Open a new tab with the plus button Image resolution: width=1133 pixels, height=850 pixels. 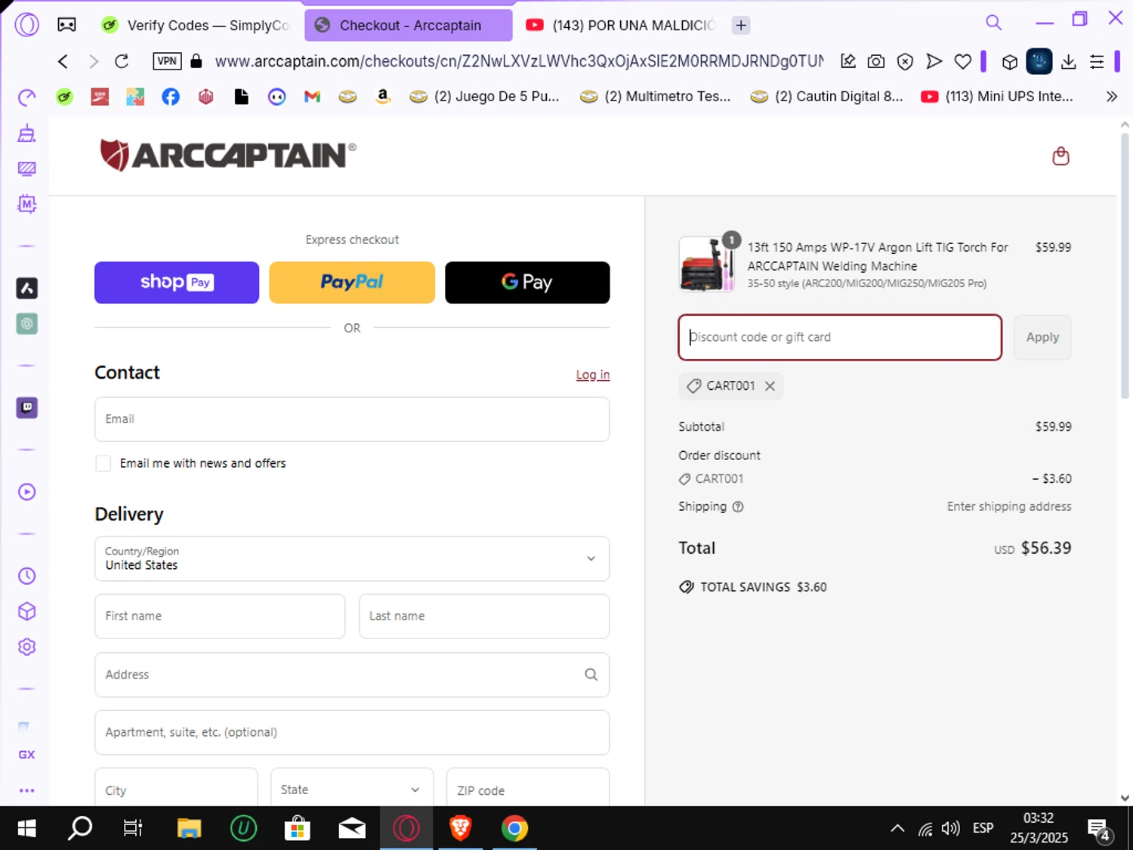[x=741, y=25]
